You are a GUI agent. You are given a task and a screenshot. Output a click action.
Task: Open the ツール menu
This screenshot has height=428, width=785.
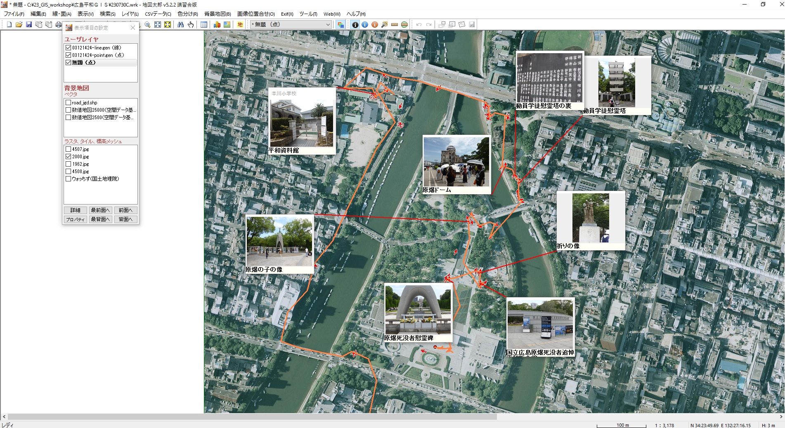click(x=308, y=14)
